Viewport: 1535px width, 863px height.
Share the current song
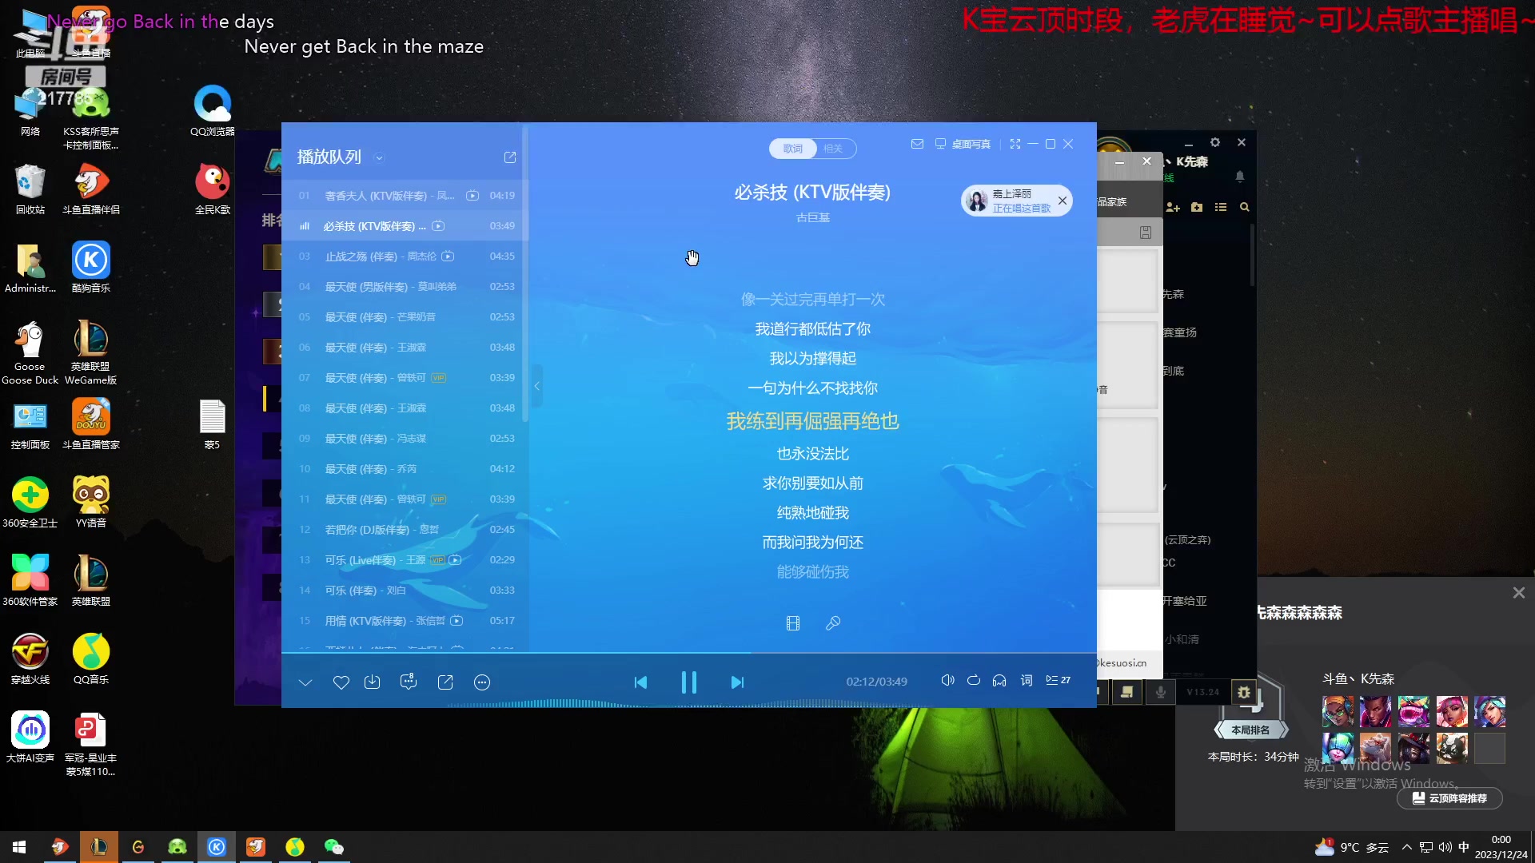point(445,682)
